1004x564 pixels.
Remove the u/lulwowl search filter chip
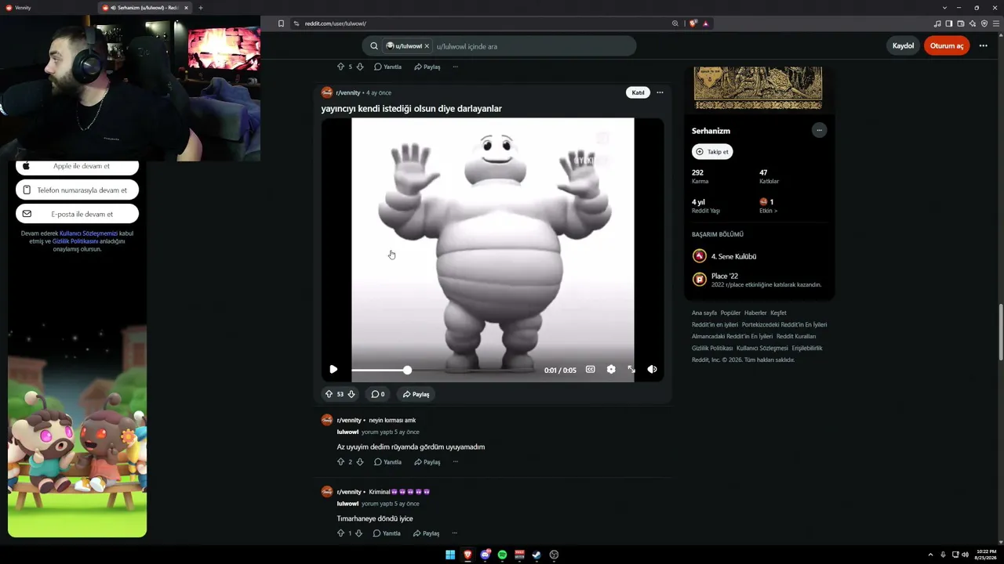click(x=427, y=46)
